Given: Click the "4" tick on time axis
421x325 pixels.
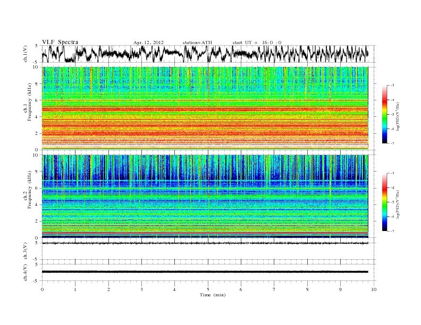Looking at the screenshot, I should point(175,289).
